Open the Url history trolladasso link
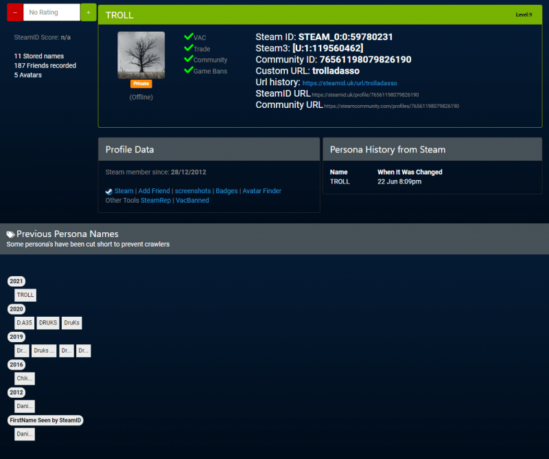 tap(349, 83)
